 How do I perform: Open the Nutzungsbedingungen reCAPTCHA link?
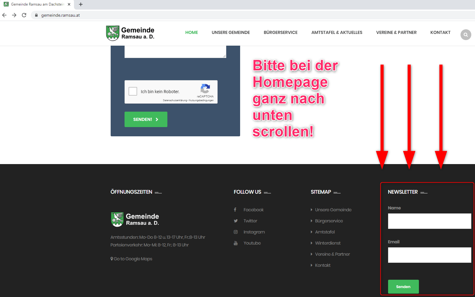click(201, 100)
